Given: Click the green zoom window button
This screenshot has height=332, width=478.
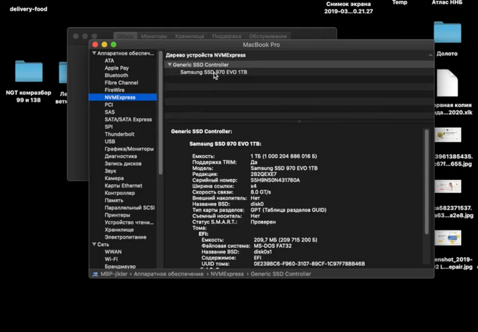Looking at the screenshot, I should click(x=114, y=44).
